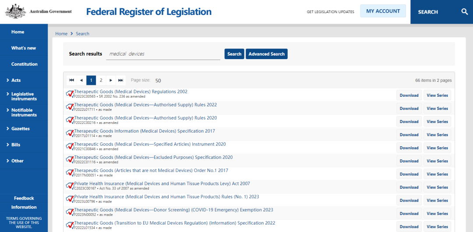Open the Constitution menu item

24,64
